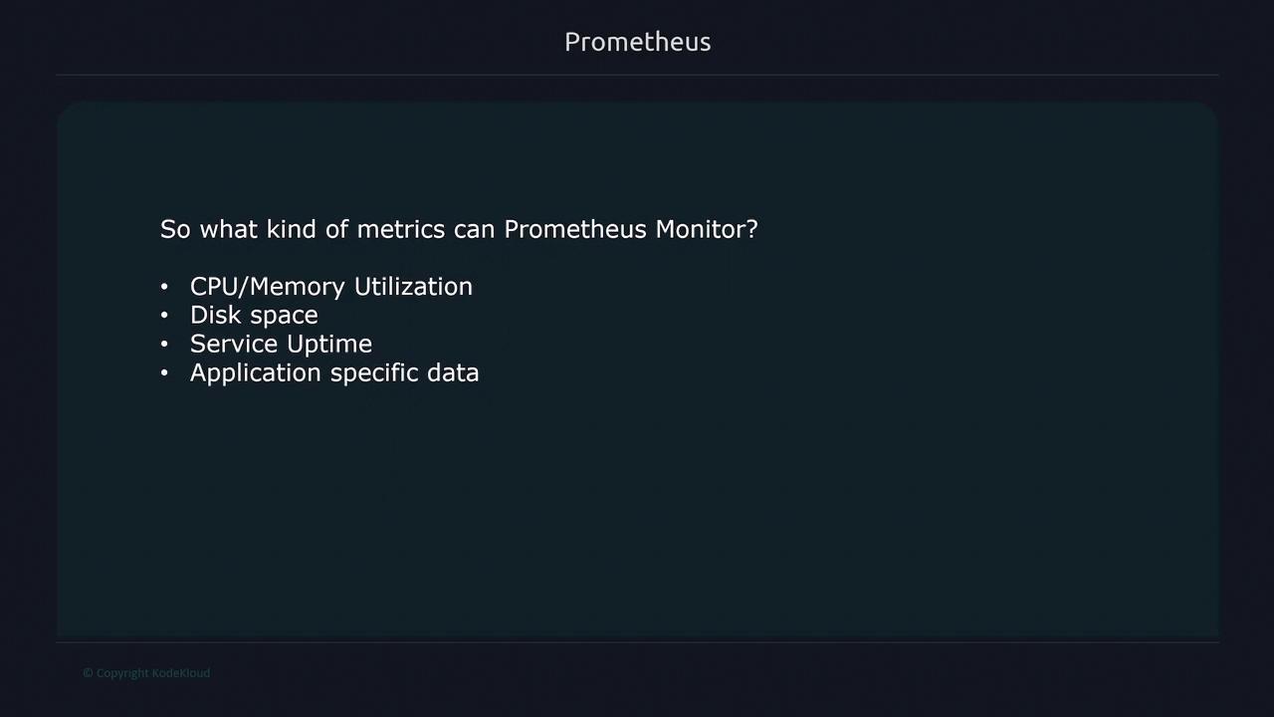
Task: Select the CPU/Memory Utilization bullet text
Action: pyautogui.click(x=330, y=287)
